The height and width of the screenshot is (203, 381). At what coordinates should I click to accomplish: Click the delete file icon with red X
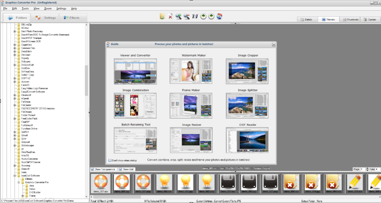pyautogui.click(x=170, y=16)
